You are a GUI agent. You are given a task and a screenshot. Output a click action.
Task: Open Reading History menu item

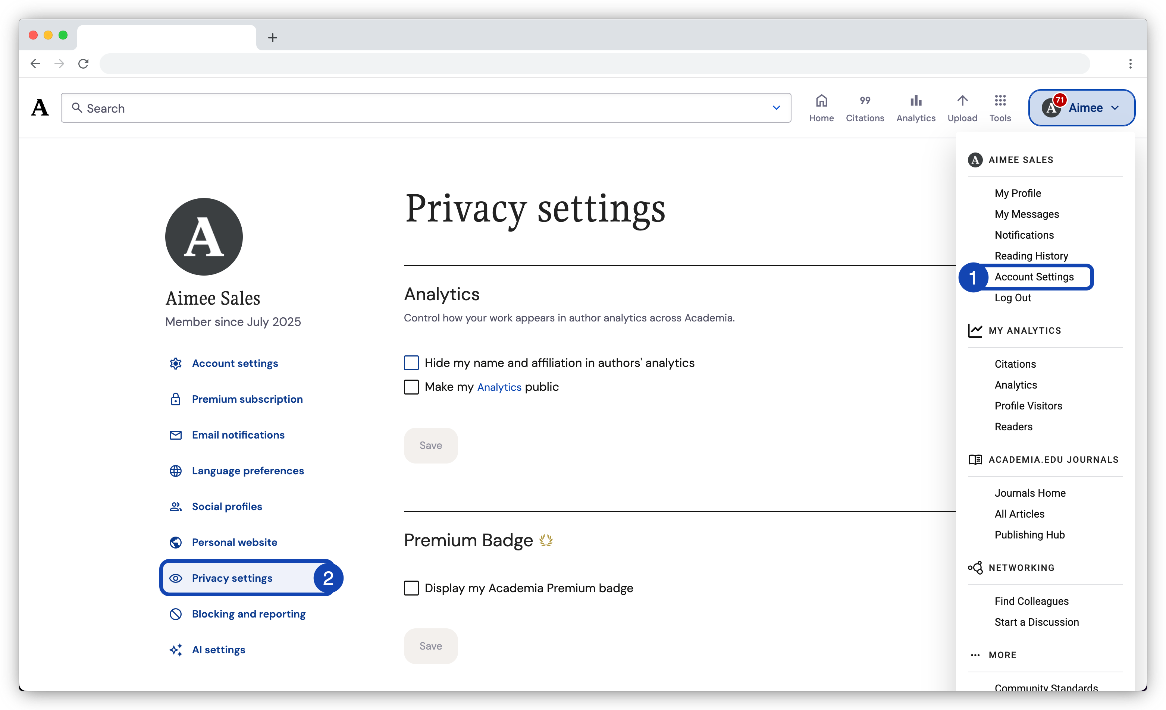point(1031,255)
